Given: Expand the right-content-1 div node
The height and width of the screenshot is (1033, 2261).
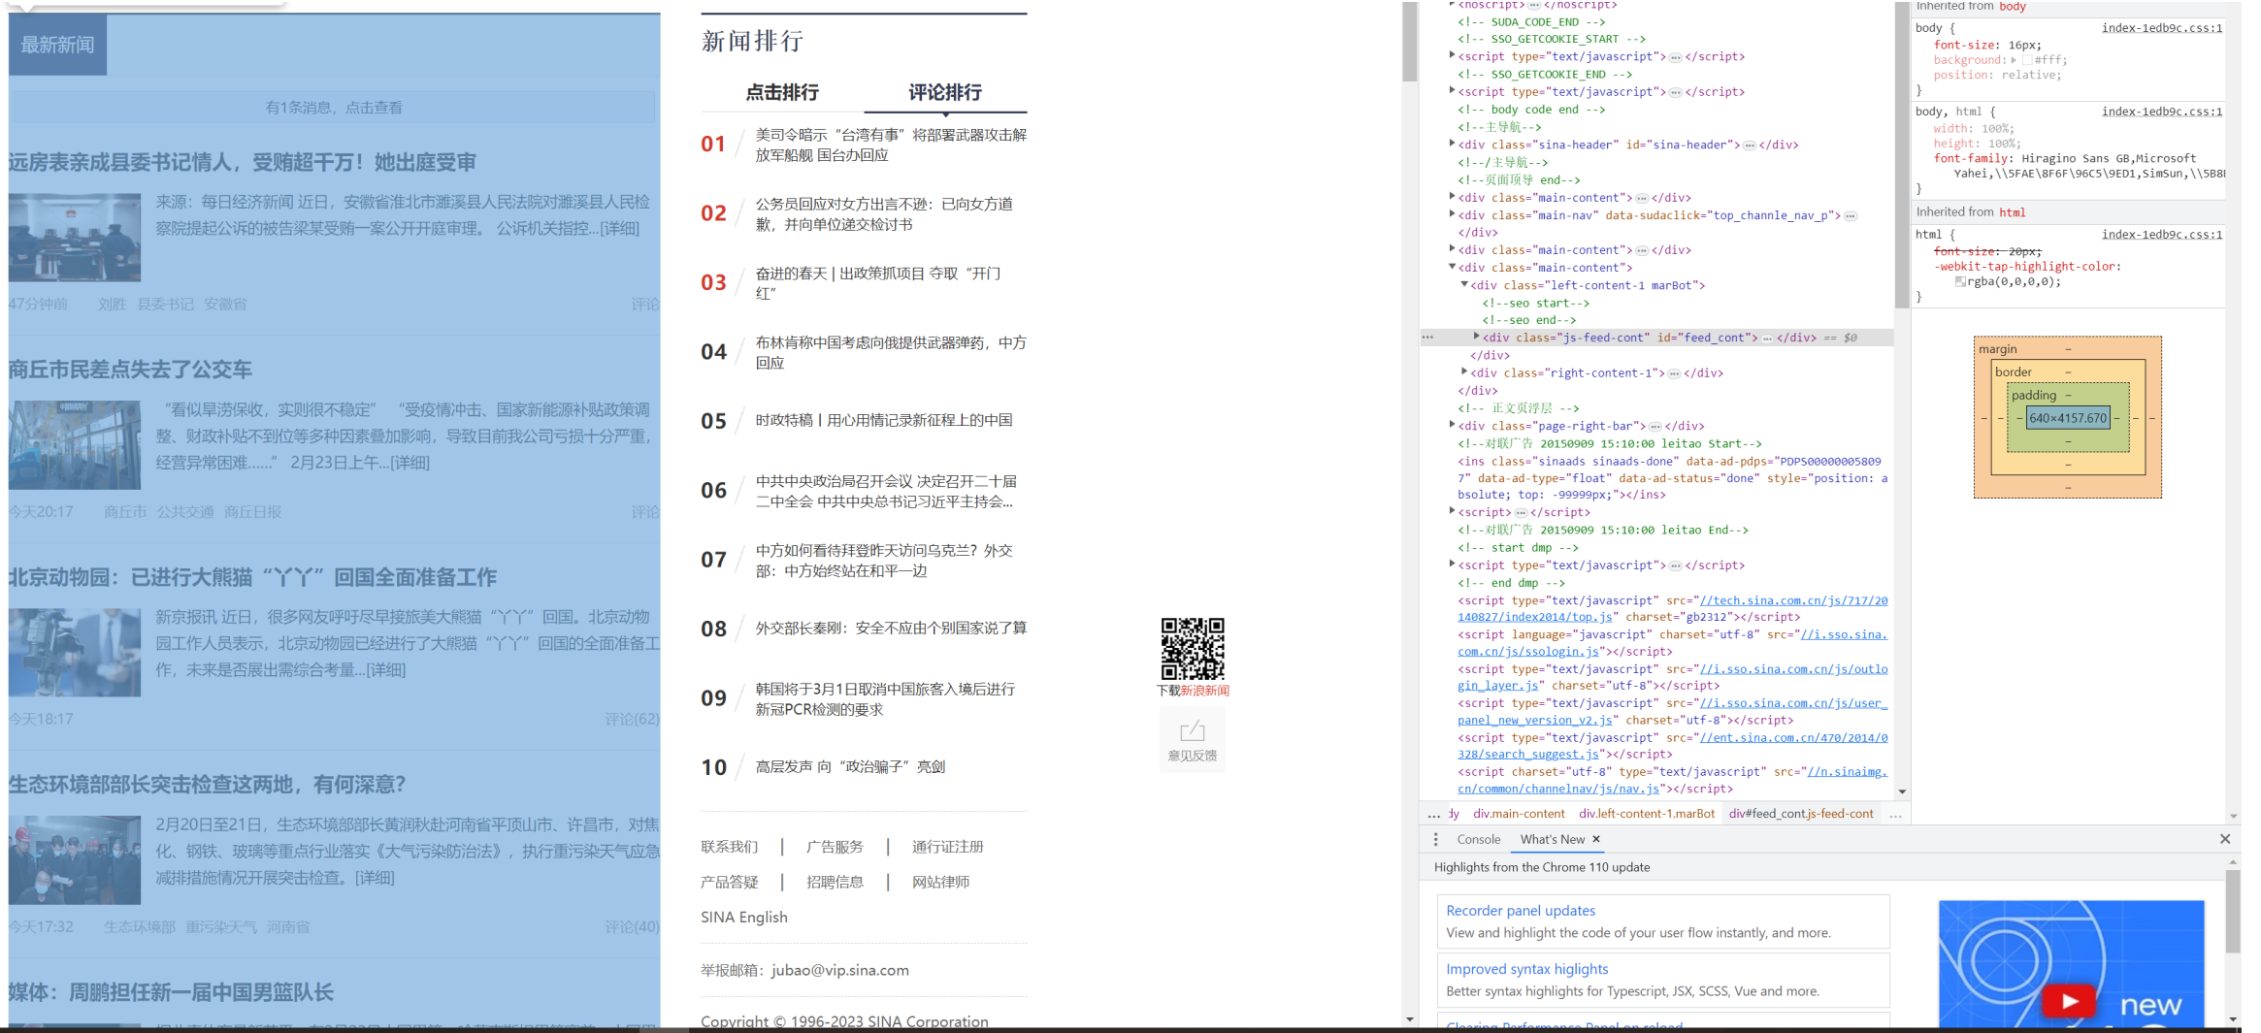Looking at the screenshot, I should point(1464,372).
